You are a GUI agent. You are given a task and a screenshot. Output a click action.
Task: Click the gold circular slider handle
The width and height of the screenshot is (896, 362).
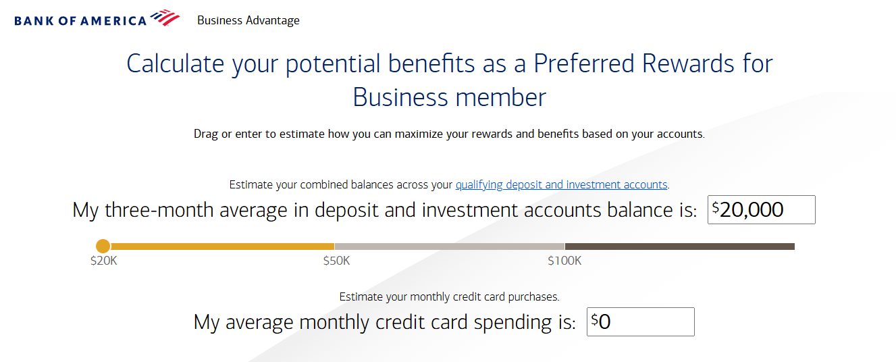point(103,247)
